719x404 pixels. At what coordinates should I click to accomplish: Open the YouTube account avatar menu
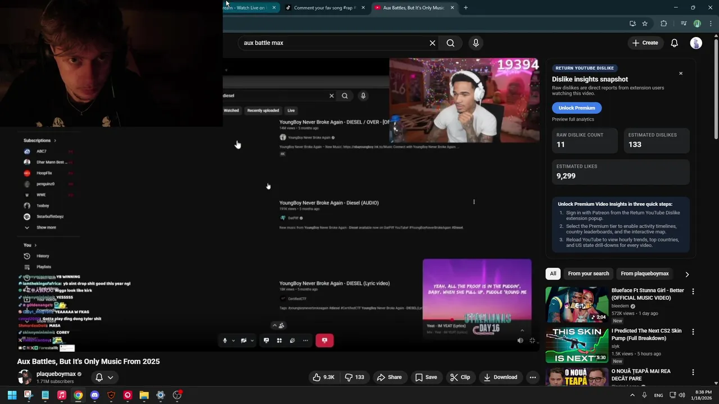coord(696,43)
